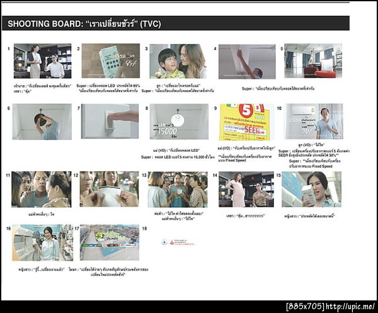Open the http://upic.me/ watermark link

click(350, 307)
